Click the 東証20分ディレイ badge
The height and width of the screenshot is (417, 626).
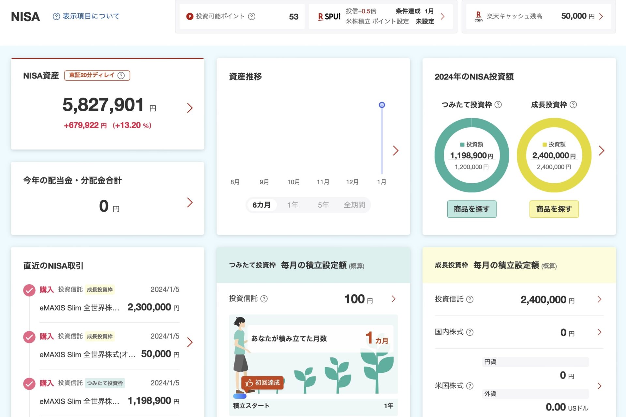click(97, 76)
